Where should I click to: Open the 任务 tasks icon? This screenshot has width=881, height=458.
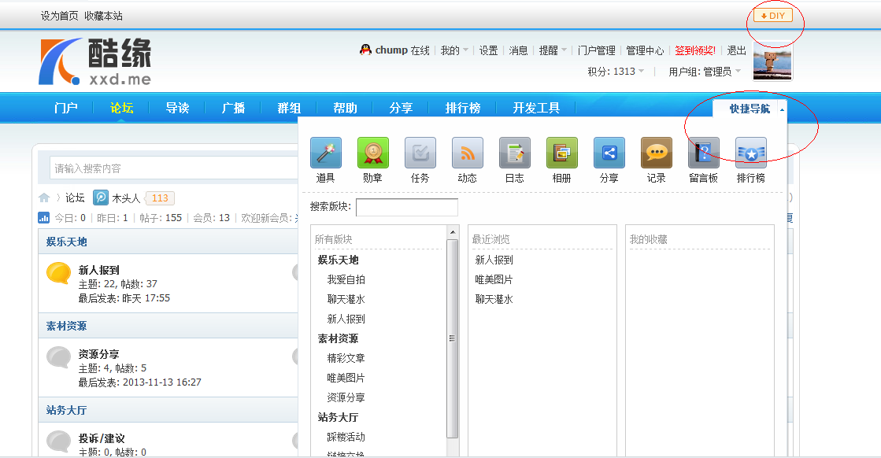click(420, 153)
